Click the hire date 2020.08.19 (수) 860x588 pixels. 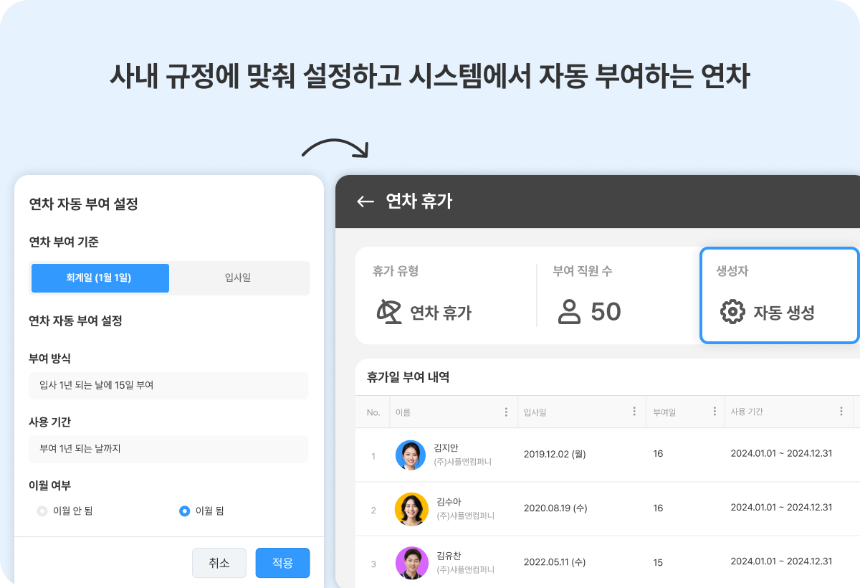[555, 508]
